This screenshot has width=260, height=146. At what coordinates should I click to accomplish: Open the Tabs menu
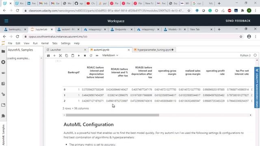[55, 43]
